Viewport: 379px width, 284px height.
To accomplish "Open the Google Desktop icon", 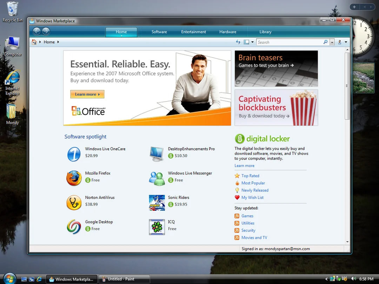I will pyautogui.click(x=74, y=227).
